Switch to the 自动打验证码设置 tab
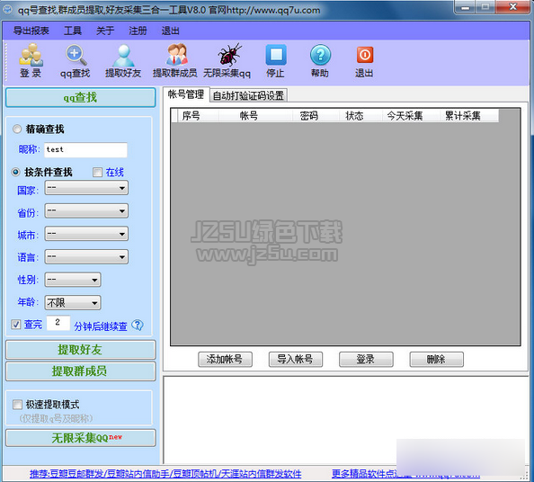Viewport: 534px width, 482px height. [x=249, y=95]
